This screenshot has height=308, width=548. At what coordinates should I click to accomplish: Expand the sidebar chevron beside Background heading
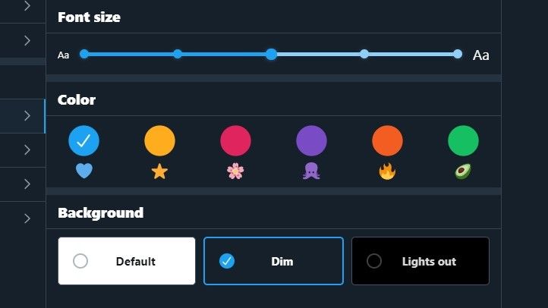(27, 218)
